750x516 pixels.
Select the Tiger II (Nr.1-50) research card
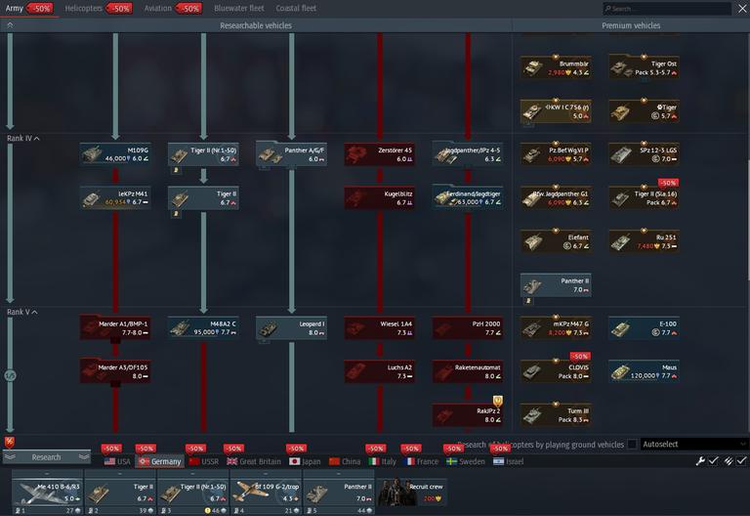[203, 154]
